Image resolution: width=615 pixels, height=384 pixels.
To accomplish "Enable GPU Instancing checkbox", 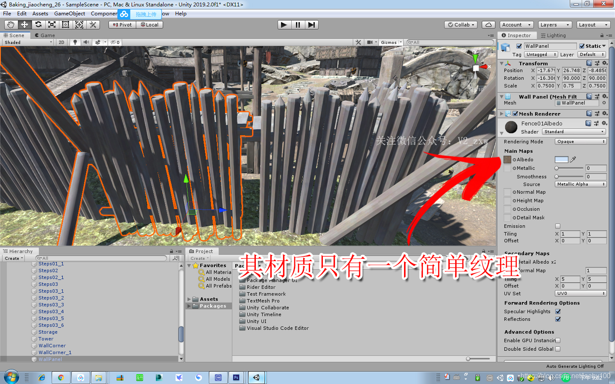I will tap(558, 340).
